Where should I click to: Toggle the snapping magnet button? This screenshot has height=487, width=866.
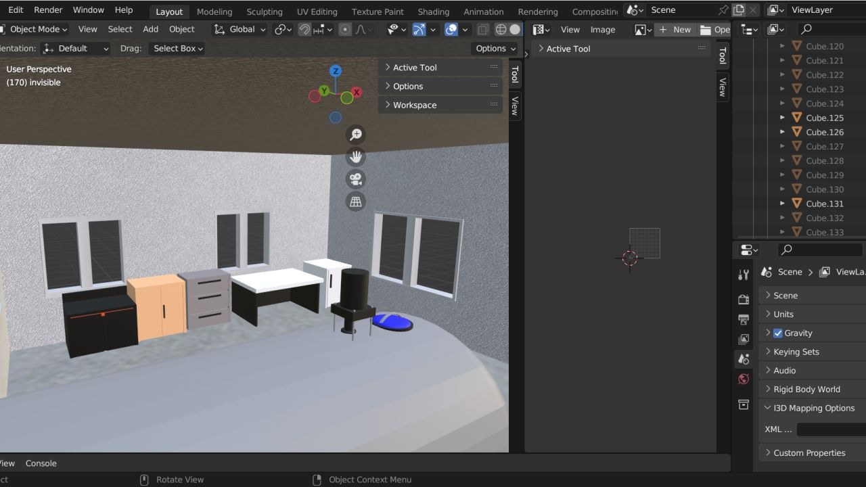pyautogui.click(x=305, y=30)
